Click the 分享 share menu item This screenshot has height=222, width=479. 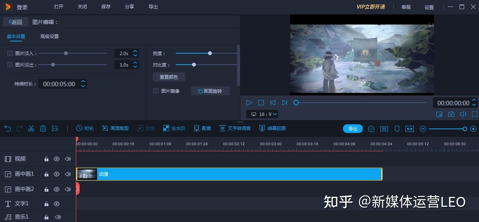click(x=130, y=7)
